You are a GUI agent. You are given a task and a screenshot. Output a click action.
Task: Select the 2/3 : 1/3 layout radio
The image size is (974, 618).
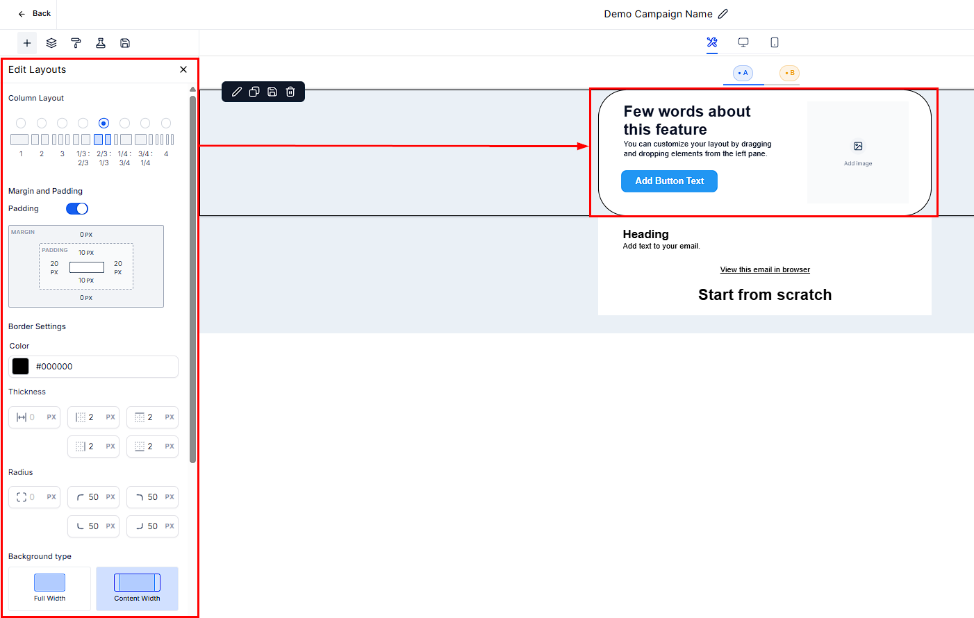(104, 123)
